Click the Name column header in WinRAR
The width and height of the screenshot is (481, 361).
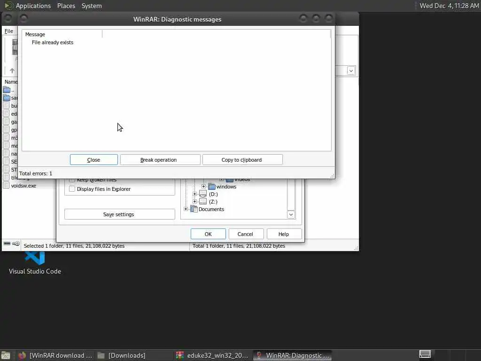coord(11,82)
